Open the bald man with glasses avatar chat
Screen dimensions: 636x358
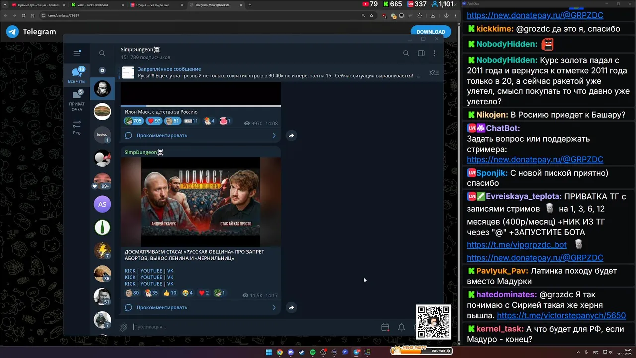[x=102, y=89]
